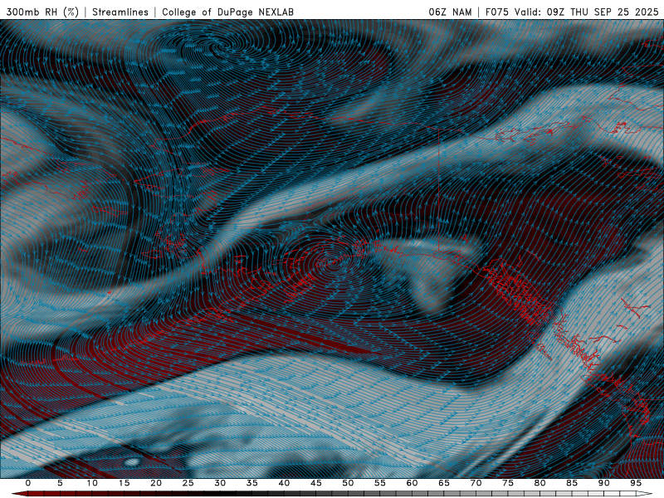Click the colorbar label '65'

444,483
